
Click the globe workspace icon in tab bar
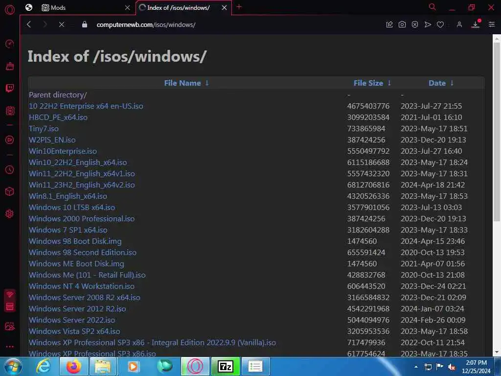coord(29,7)
